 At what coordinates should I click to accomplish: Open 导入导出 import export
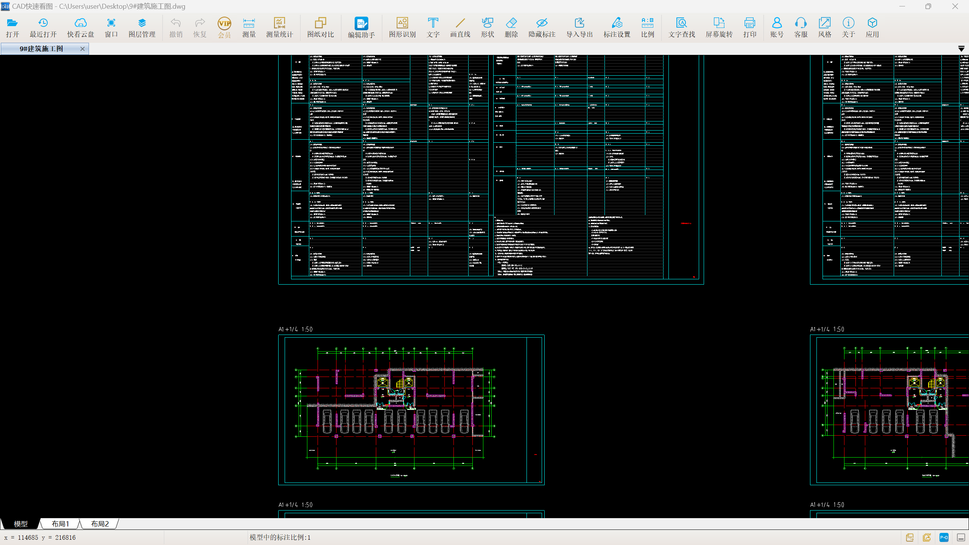pos(580,27)
